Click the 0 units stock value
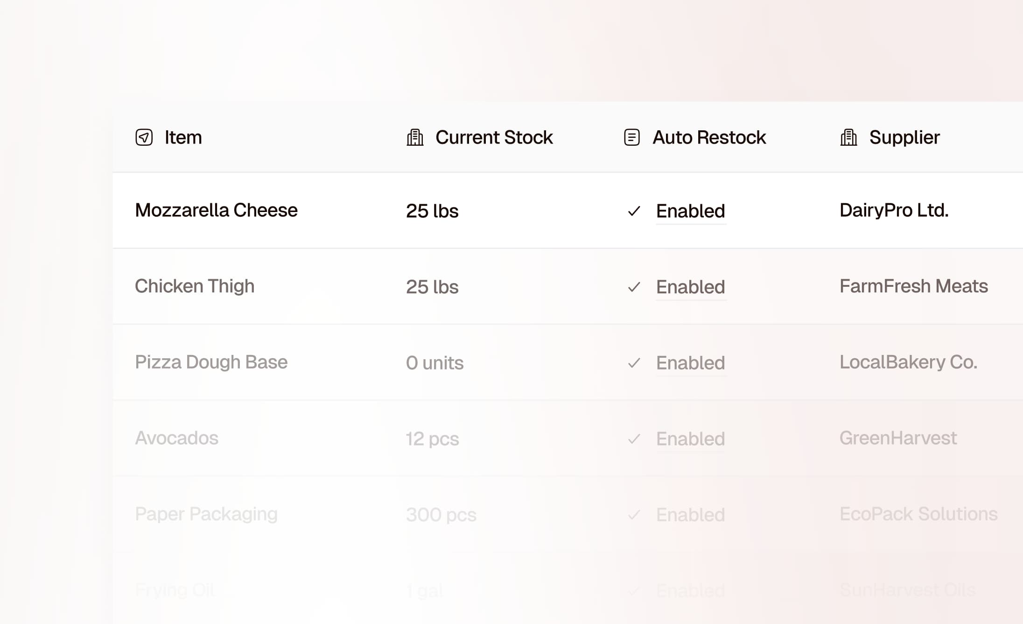The width and height of the screenshot is (1023, 624). click(x=434, y=363)
